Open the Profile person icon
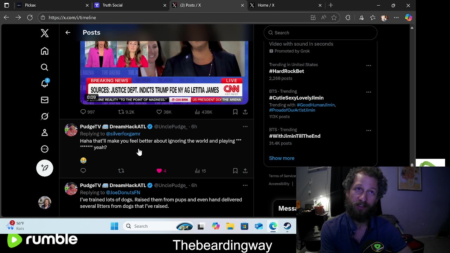450x253 pixels. [45, 132]
